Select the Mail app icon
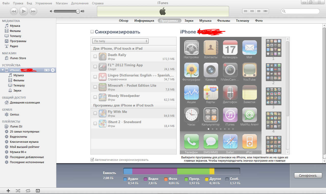 click(249, 48)
